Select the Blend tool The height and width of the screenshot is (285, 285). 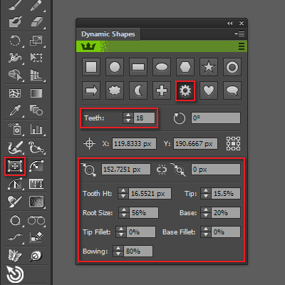[36, 110]
